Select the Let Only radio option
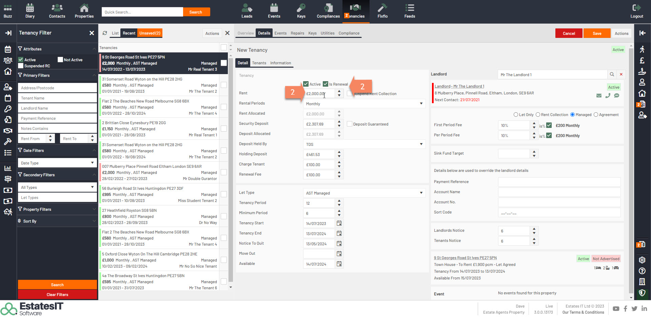This screenshot has height=317, width=651. coord(516,115)
